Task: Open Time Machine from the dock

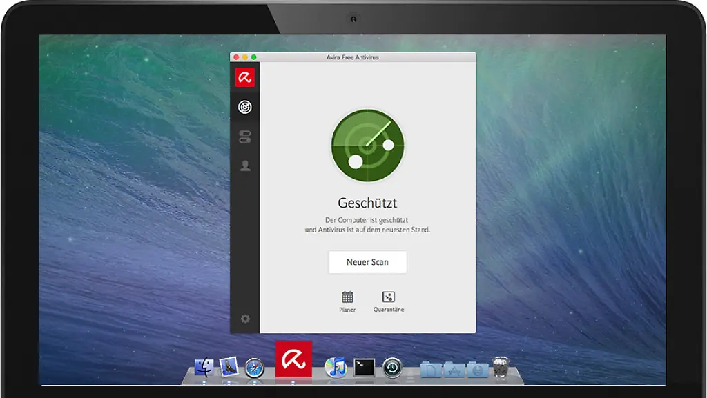Action: pos(392,368)
